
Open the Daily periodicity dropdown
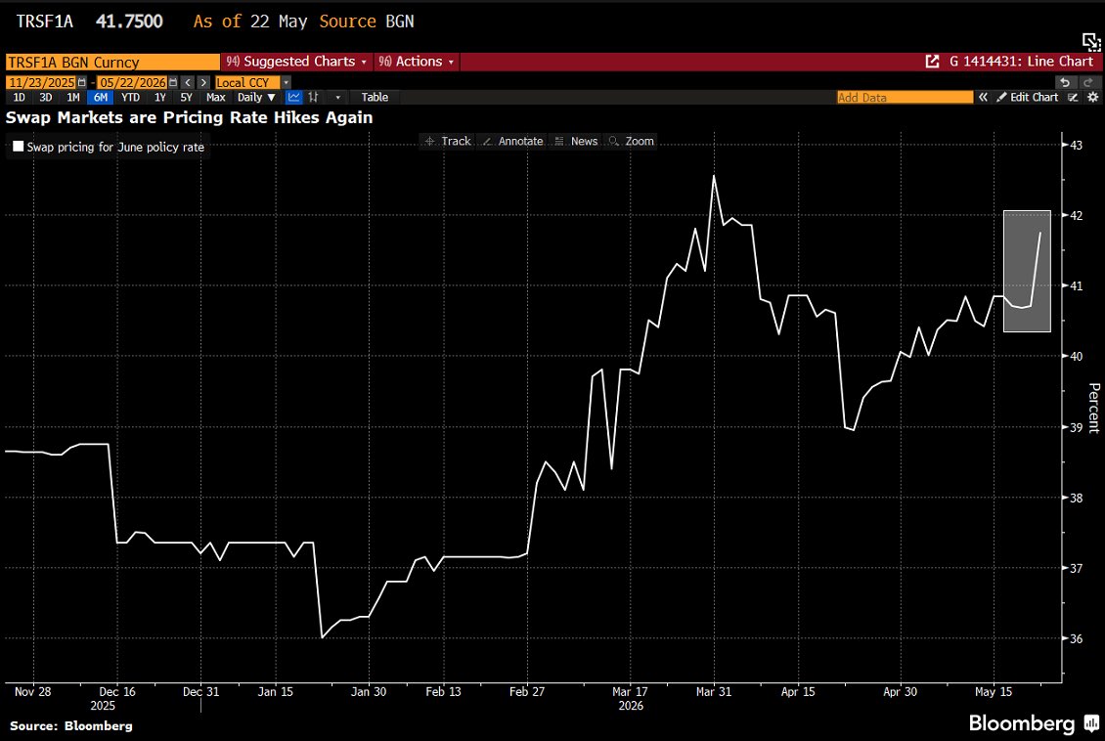click(x=256, y=97)
